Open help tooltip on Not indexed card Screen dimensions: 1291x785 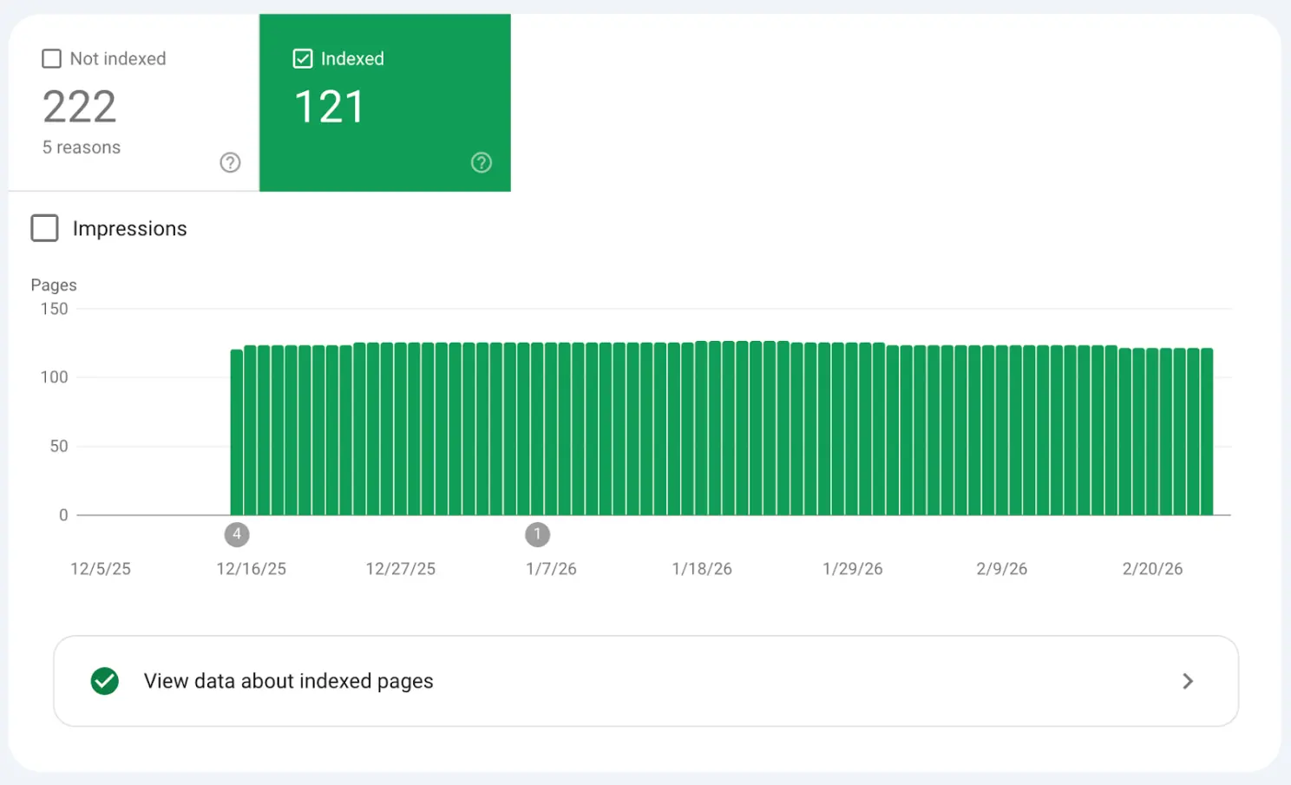tap(229, 162)
